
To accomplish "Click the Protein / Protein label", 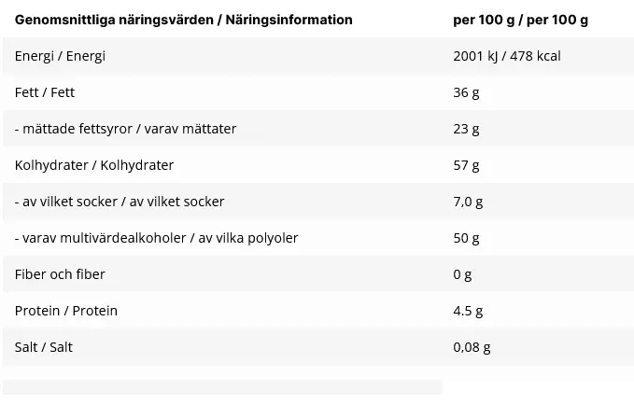I will (x=66, y=311).
